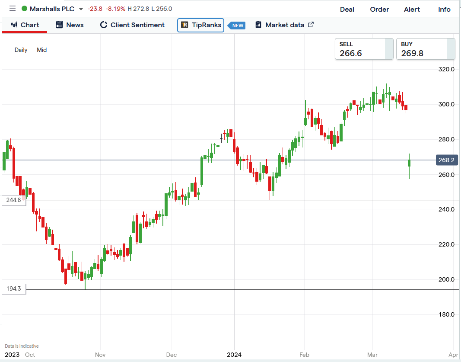The width and height of the screenshot is (461, 362).
Task: Click the 320.0 price axis label
Action: pyautogui.click(x=446, y=70)
